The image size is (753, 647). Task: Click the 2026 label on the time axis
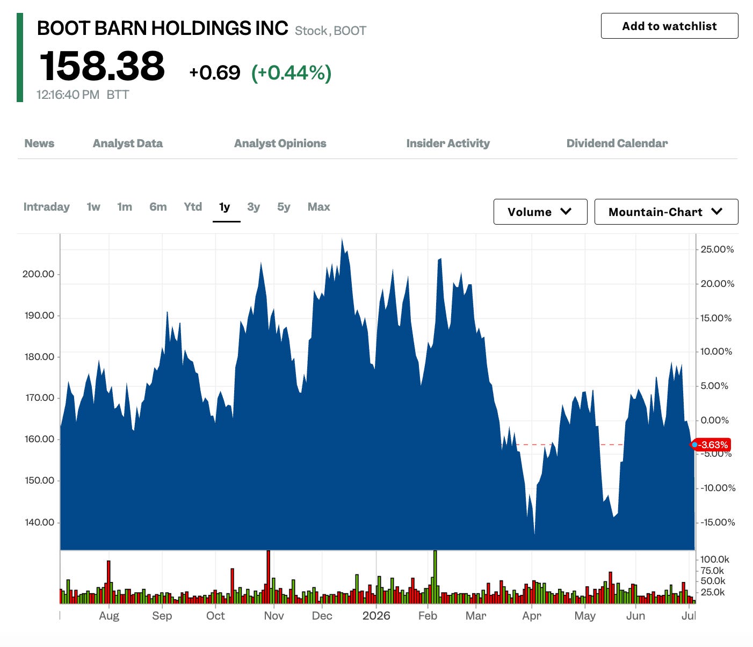pyautogui.click(x=376, y=616)
